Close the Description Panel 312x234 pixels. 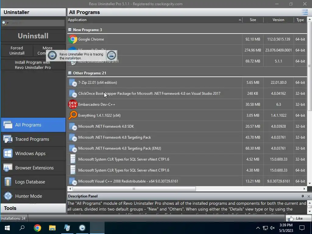coord(309,196)
